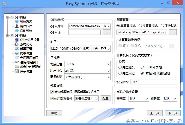Toggle 接管部署流程 checkbox
Image resolution: width=185 pixels, height=125 pixels.
(x=52, y=92)
